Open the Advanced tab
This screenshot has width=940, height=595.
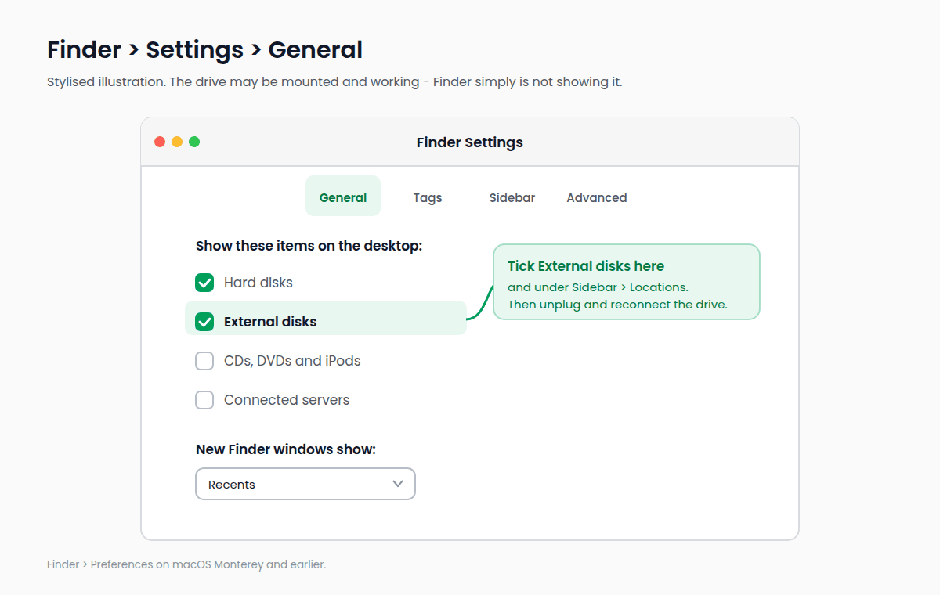597,197
